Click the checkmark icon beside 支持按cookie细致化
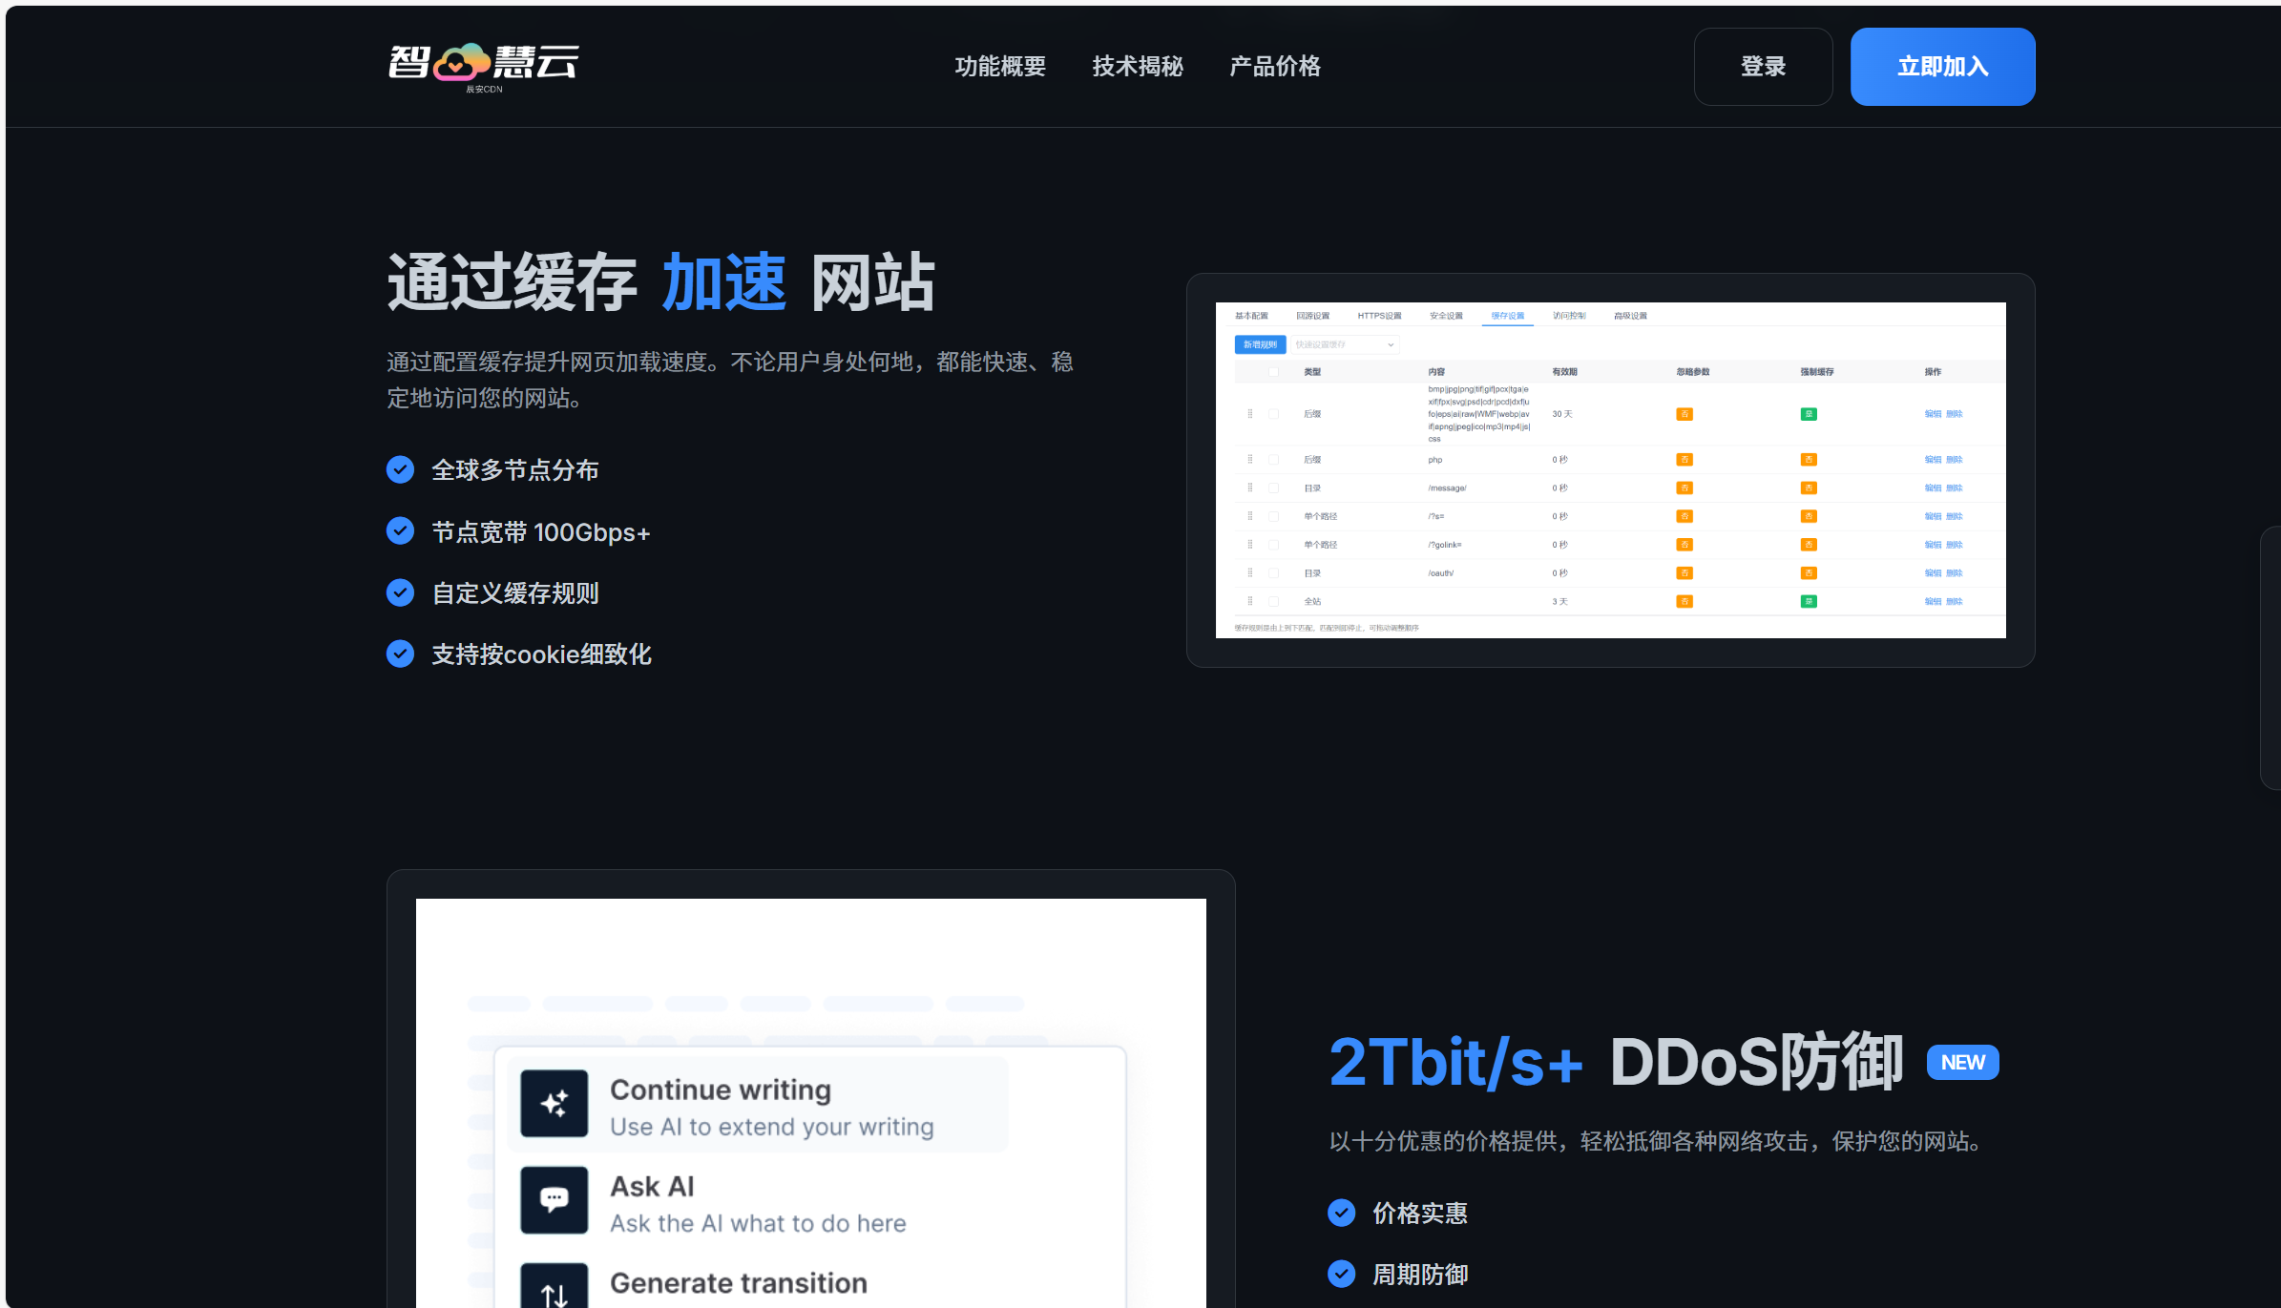This screenshot has height=1308, width=2281. point(401,654)
